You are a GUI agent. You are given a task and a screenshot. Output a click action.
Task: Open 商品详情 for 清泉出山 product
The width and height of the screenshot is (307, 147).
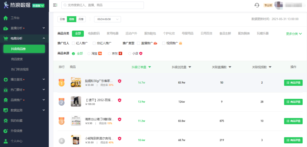coord(293,121)
